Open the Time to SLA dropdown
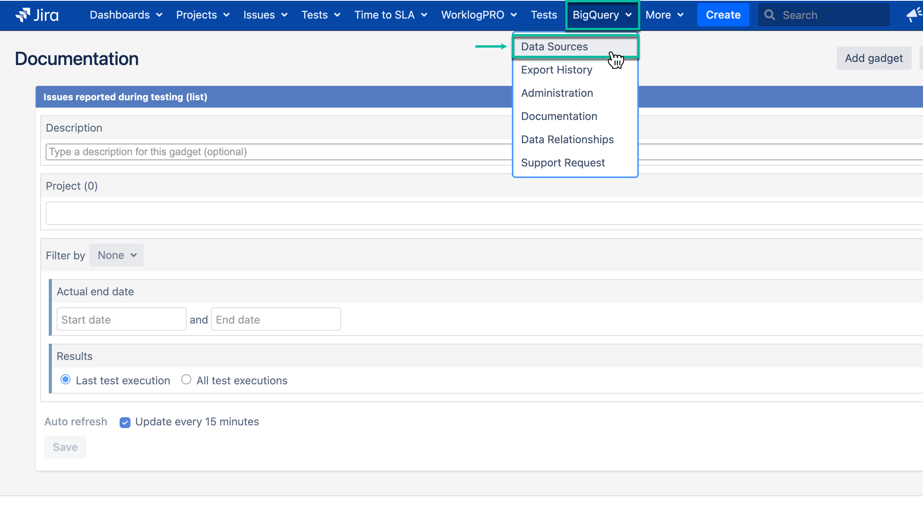This screenshot has height=514, width=923. (391, 15)
